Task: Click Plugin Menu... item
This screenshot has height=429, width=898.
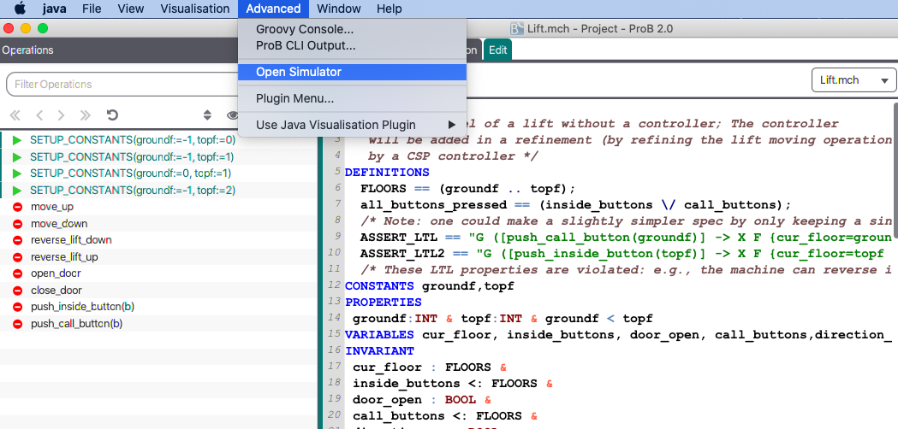Action: (x=294, y=98)
